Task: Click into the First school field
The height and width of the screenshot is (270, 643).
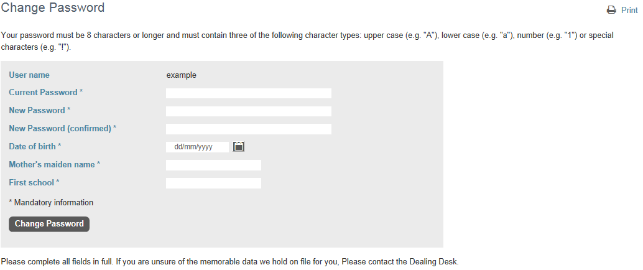Action: pos(213,183)
